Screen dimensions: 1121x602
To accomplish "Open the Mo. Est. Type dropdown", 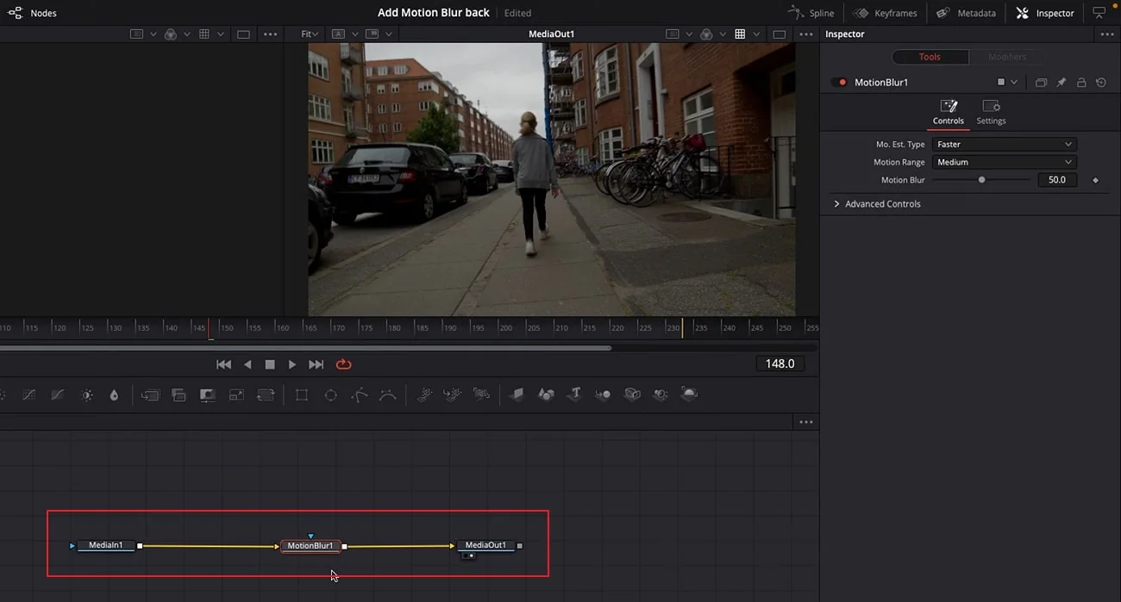I will pos(1005,145).
